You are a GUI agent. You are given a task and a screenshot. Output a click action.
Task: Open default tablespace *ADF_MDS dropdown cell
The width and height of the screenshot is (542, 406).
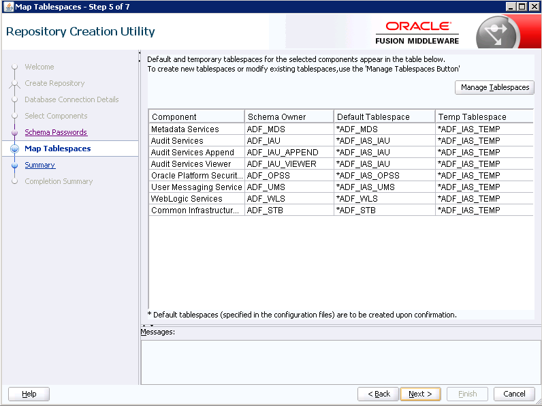pyautogui.click(x=385, y=129)
